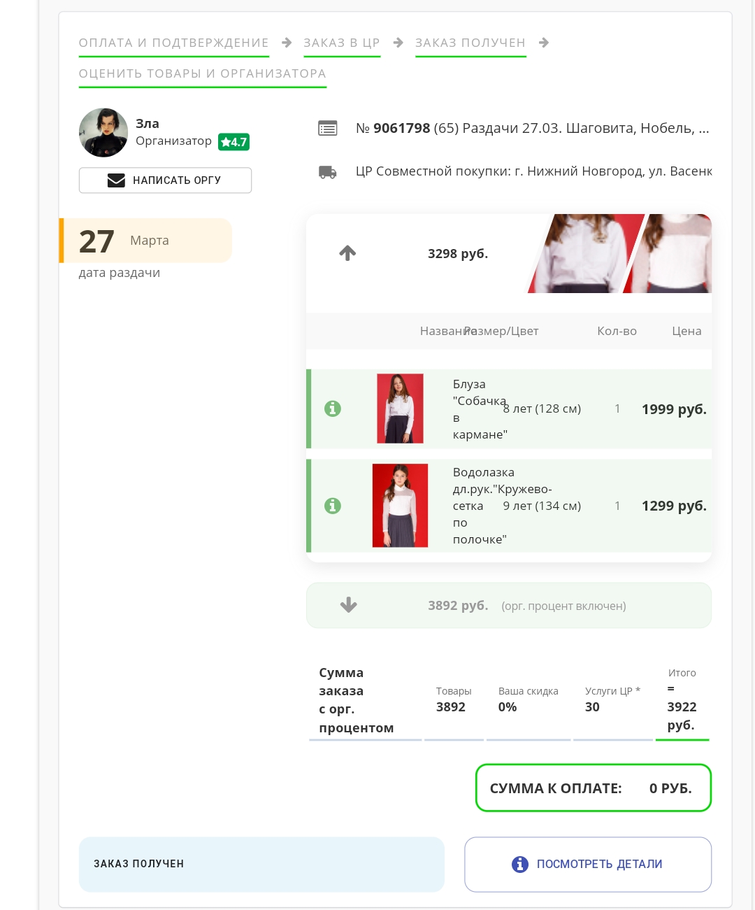Click the order list icon near order number
Image resolution: width=755 pixels, height=910 pixels.
327,128
